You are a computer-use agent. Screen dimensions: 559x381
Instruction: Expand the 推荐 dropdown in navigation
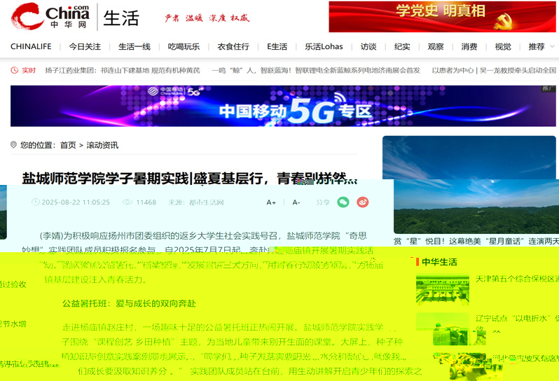pyautogui.click(x=541, y=47)
